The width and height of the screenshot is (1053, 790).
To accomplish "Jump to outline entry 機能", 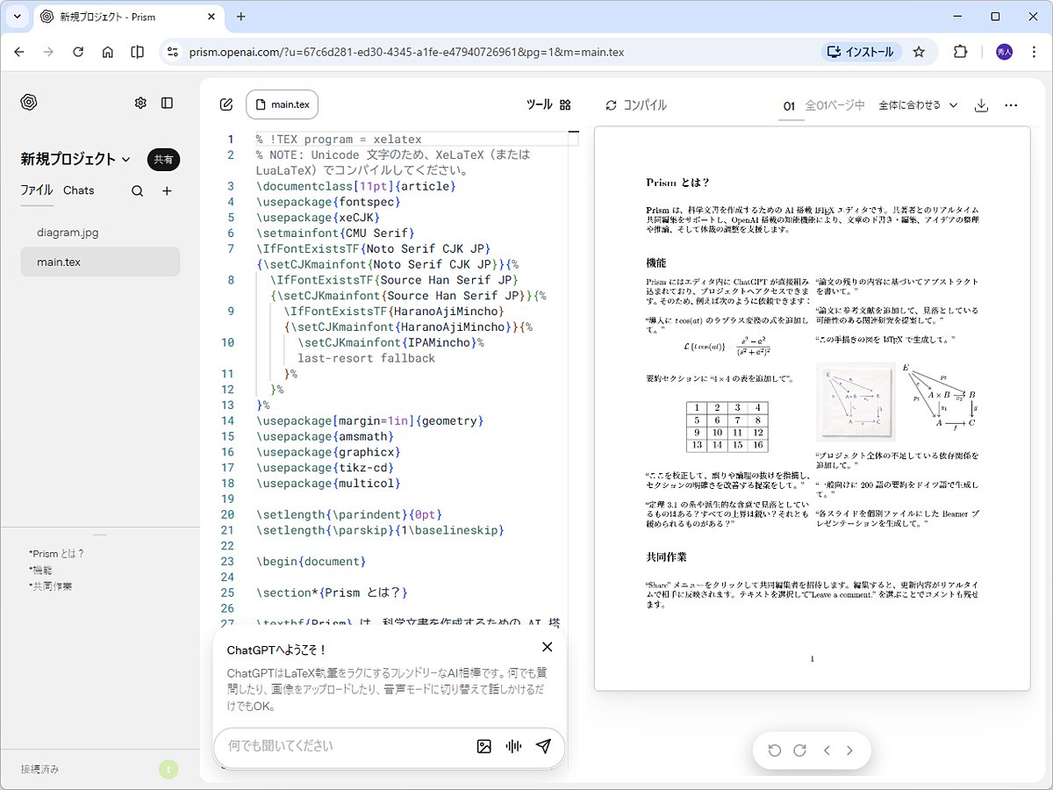I will pyautogui.click(x=40, y=570).
